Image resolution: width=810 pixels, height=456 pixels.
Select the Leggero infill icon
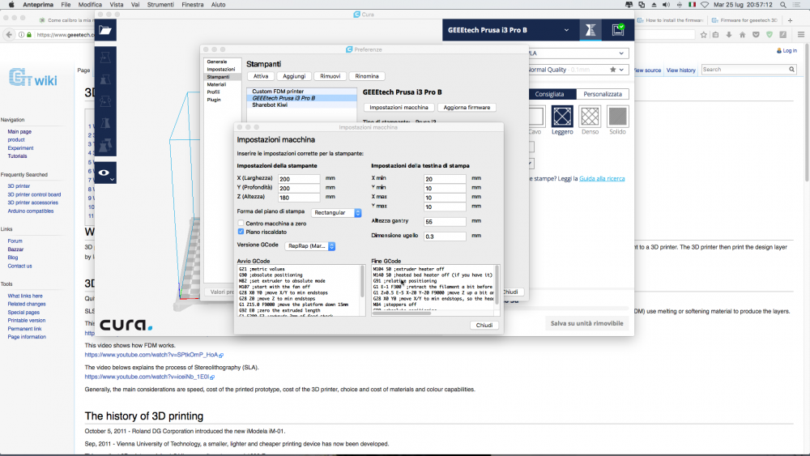tap(562, 117)
